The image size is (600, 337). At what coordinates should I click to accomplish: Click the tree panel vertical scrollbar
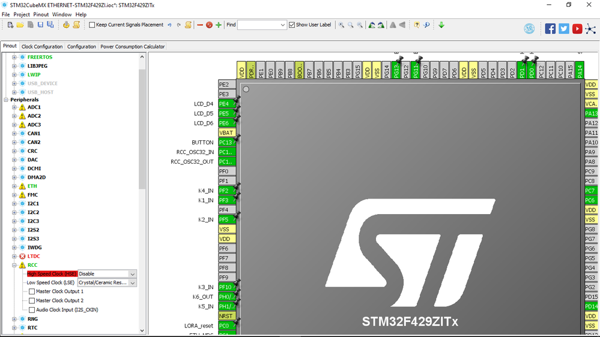coord(142,129)
